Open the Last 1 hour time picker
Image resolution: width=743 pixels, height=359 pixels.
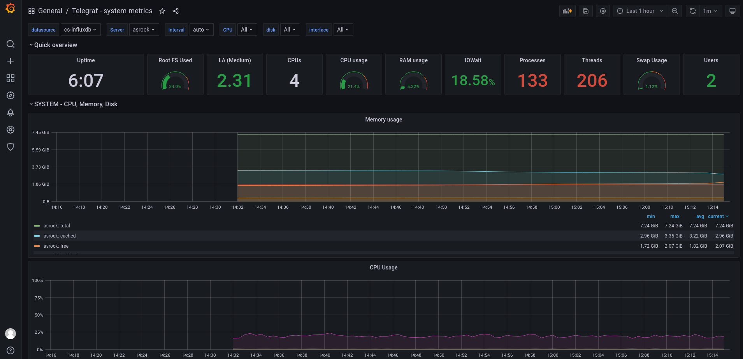[640, 11]
